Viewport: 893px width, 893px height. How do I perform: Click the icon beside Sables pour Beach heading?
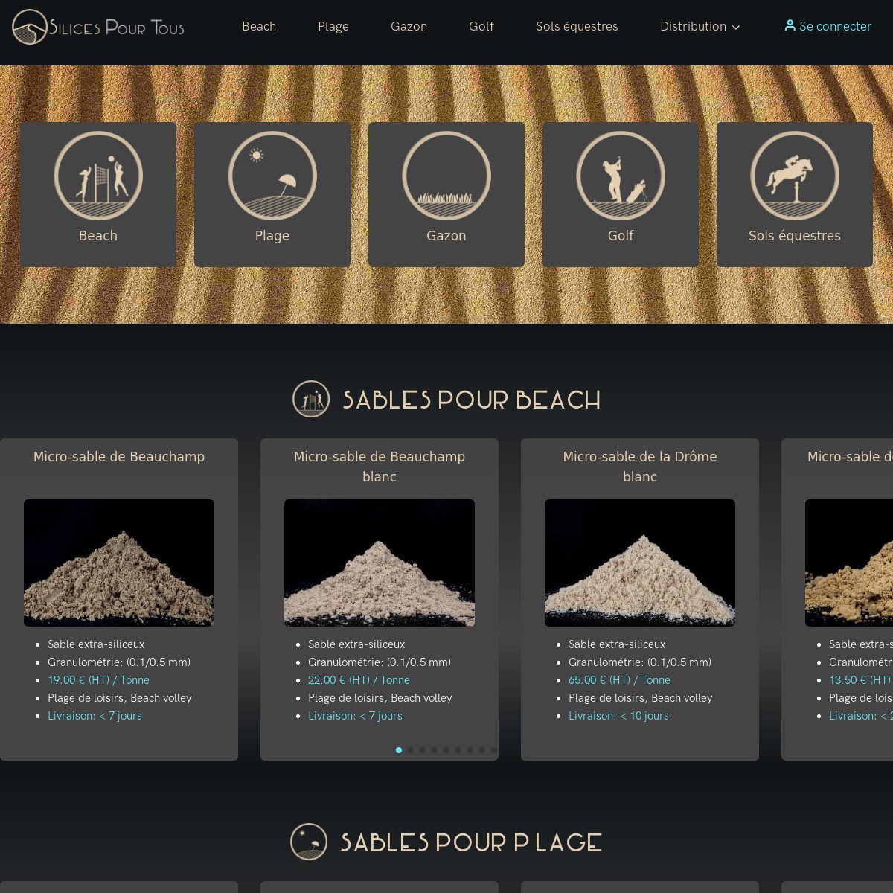point(311,399)
